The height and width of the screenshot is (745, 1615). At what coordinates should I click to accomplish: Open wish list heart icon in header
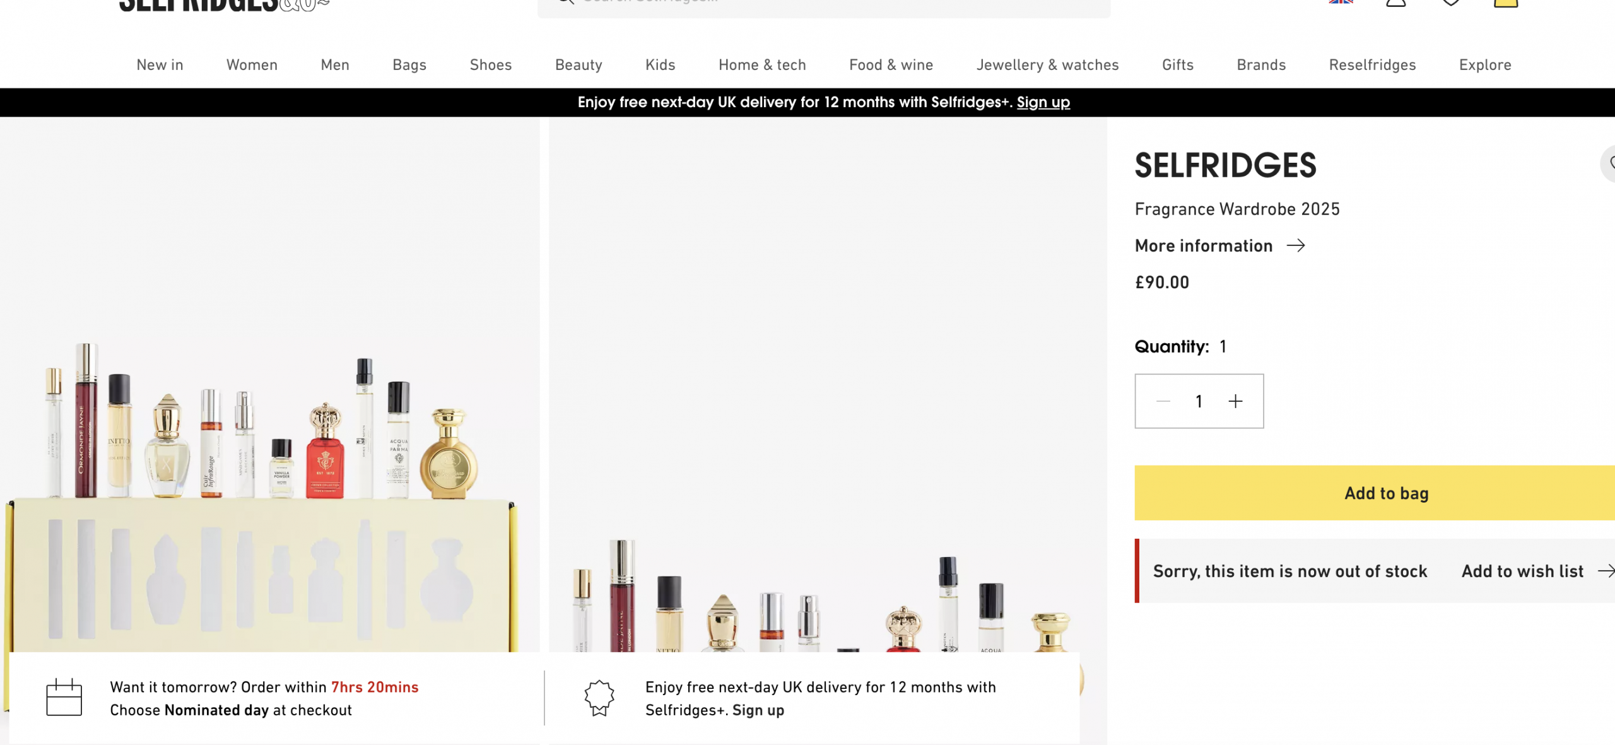tap(1450, 3)
